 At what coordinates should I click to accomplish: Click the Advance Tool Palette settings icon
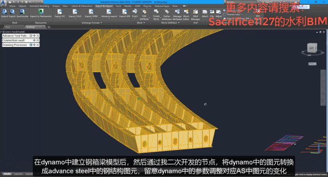[31, 36]
